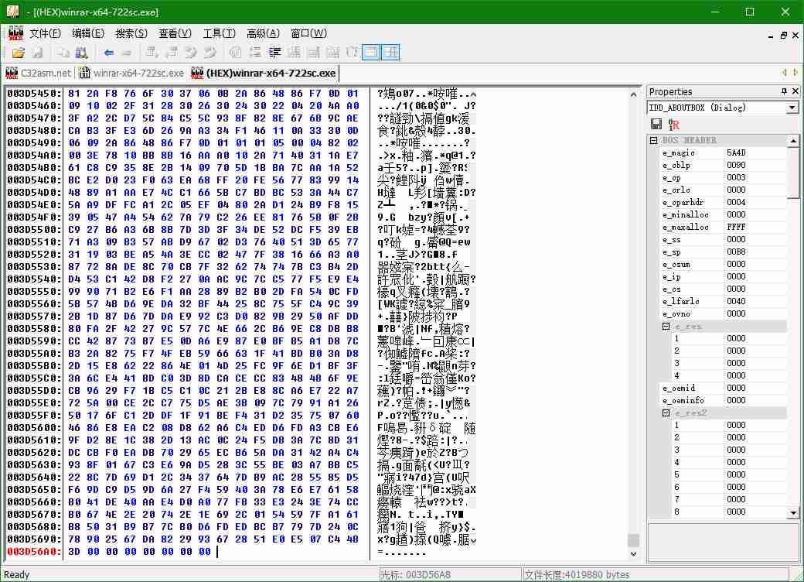Select the (HEX)winrar-x64-722sc.exe tab

tap(264, 74)
